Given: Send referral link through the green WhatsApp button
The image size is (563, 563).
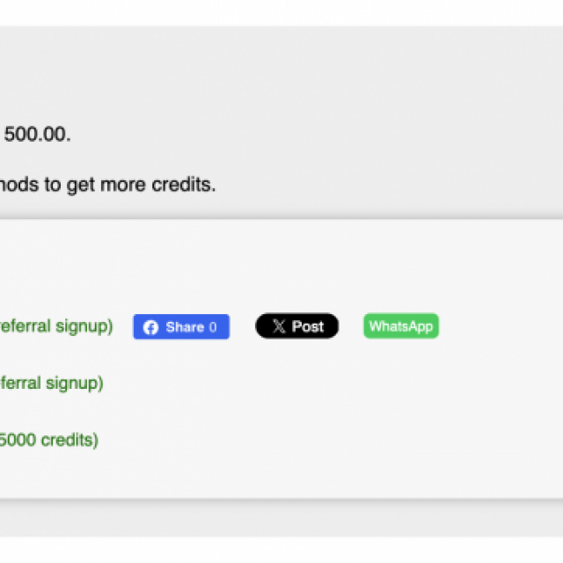Looking at the screenshot, I should tap(401, 326).
